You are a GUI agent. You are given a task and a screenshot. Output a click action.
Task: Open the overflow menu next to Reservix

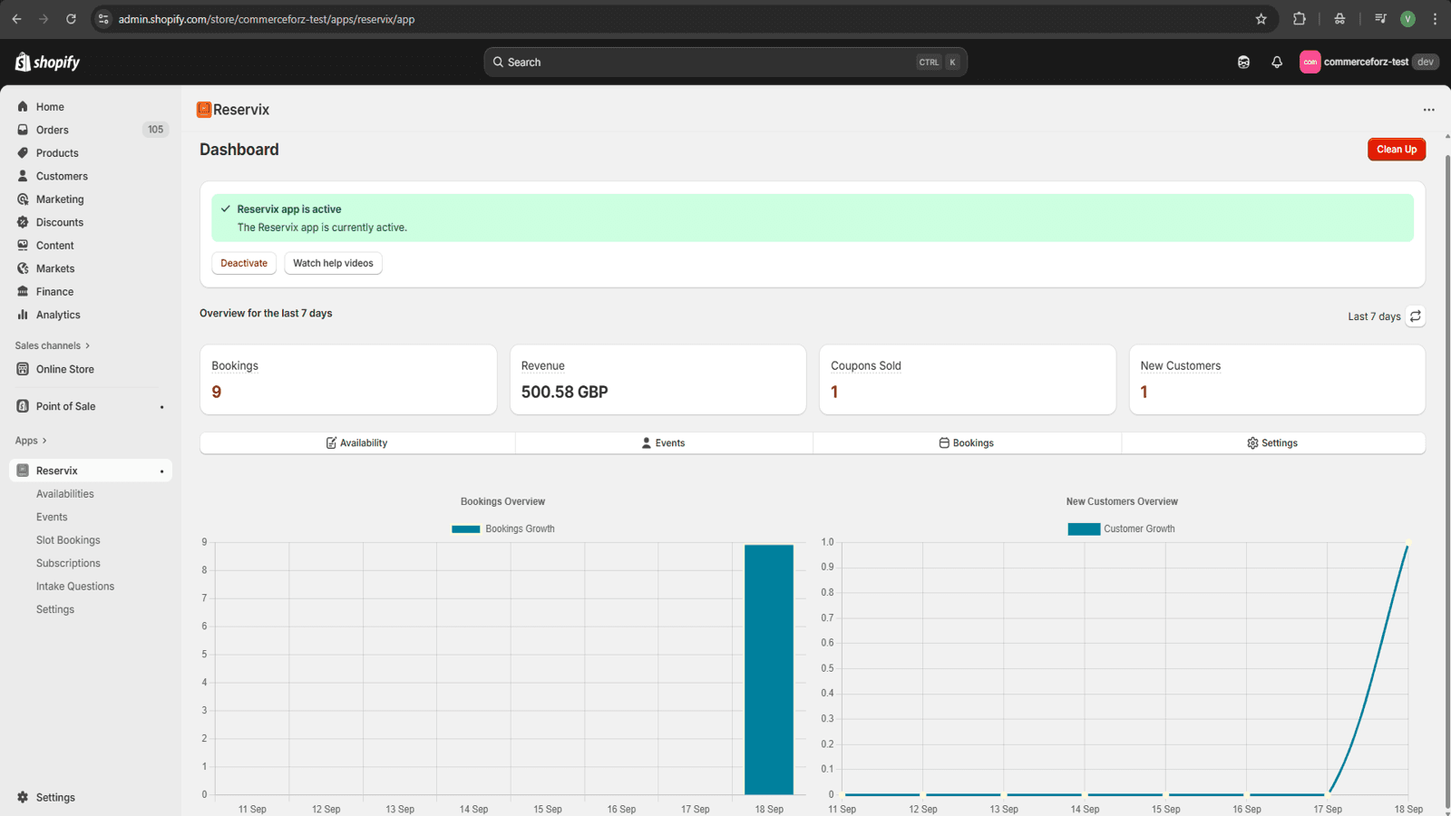pyautogui.click(x=1428, y=109)
